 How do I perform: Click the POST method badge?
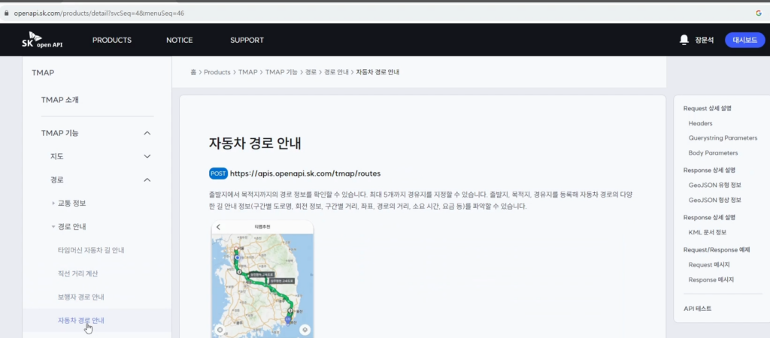218,174
